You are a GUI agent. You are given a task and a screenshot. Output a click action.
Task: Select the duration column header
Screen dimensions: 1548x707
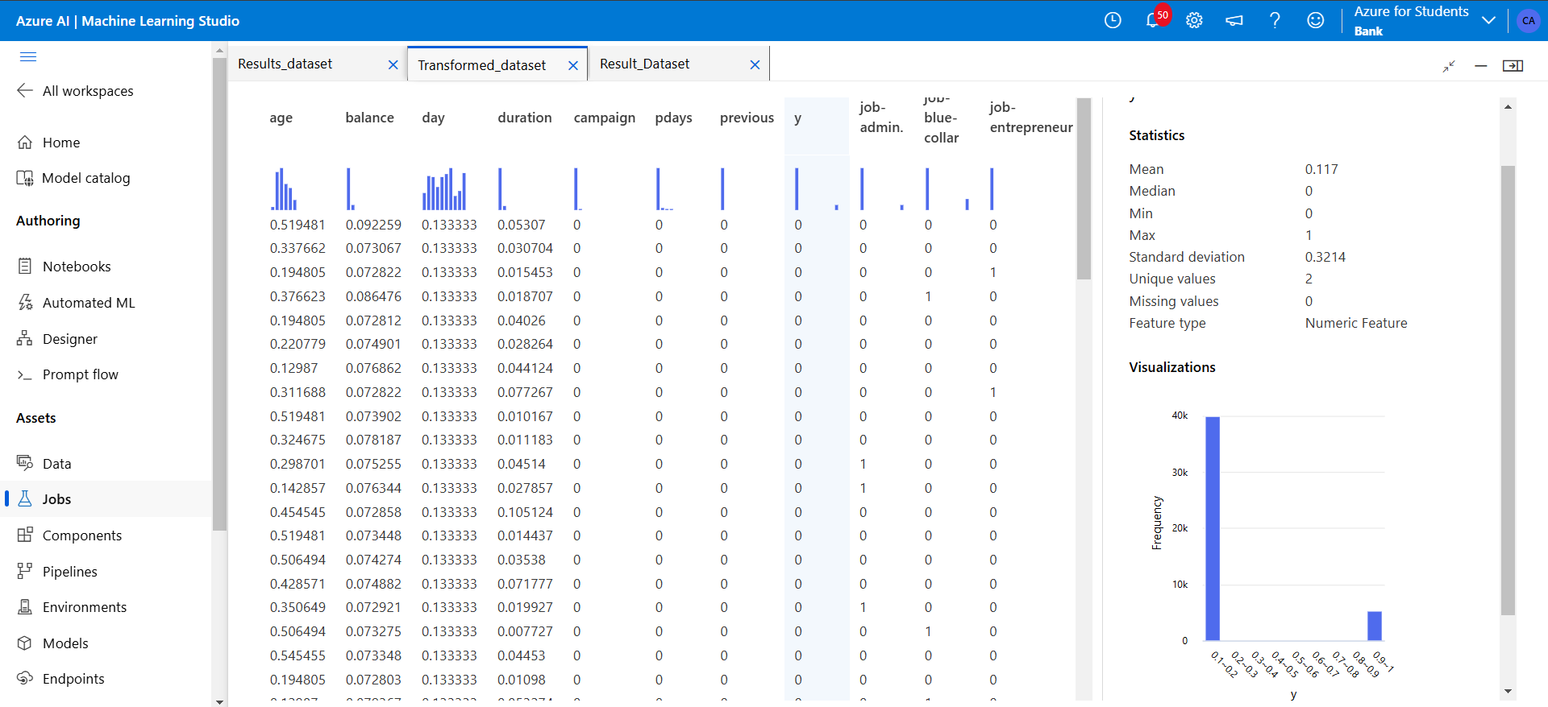point(525,118)
